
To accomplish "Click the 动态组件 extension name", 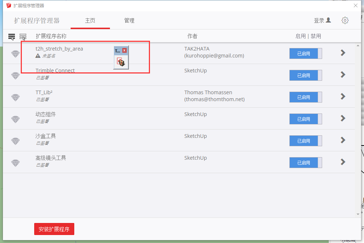I will 45,114.
